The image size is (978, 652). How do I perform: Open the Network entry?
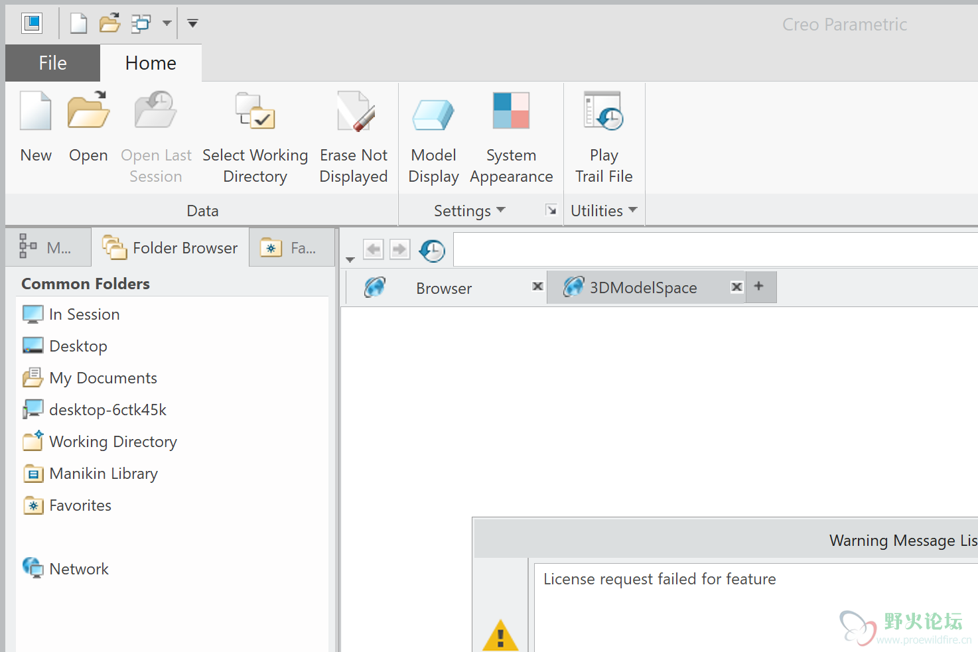coord(65,568)
